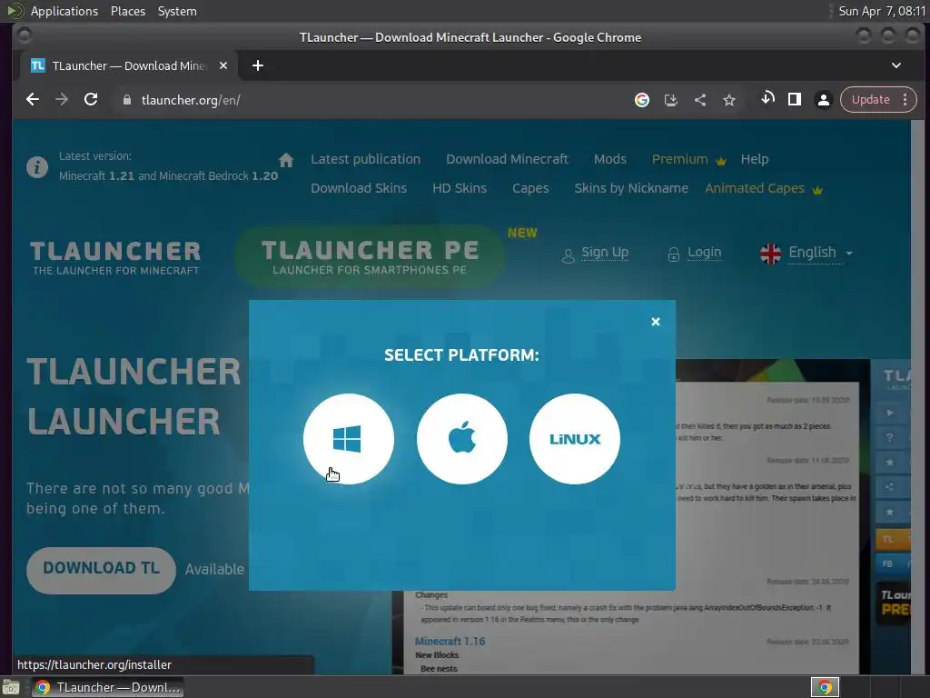The width and height of the screenshot is (930, 698).
Task: Click the show desktop taskbar icon
Action: 11,687
